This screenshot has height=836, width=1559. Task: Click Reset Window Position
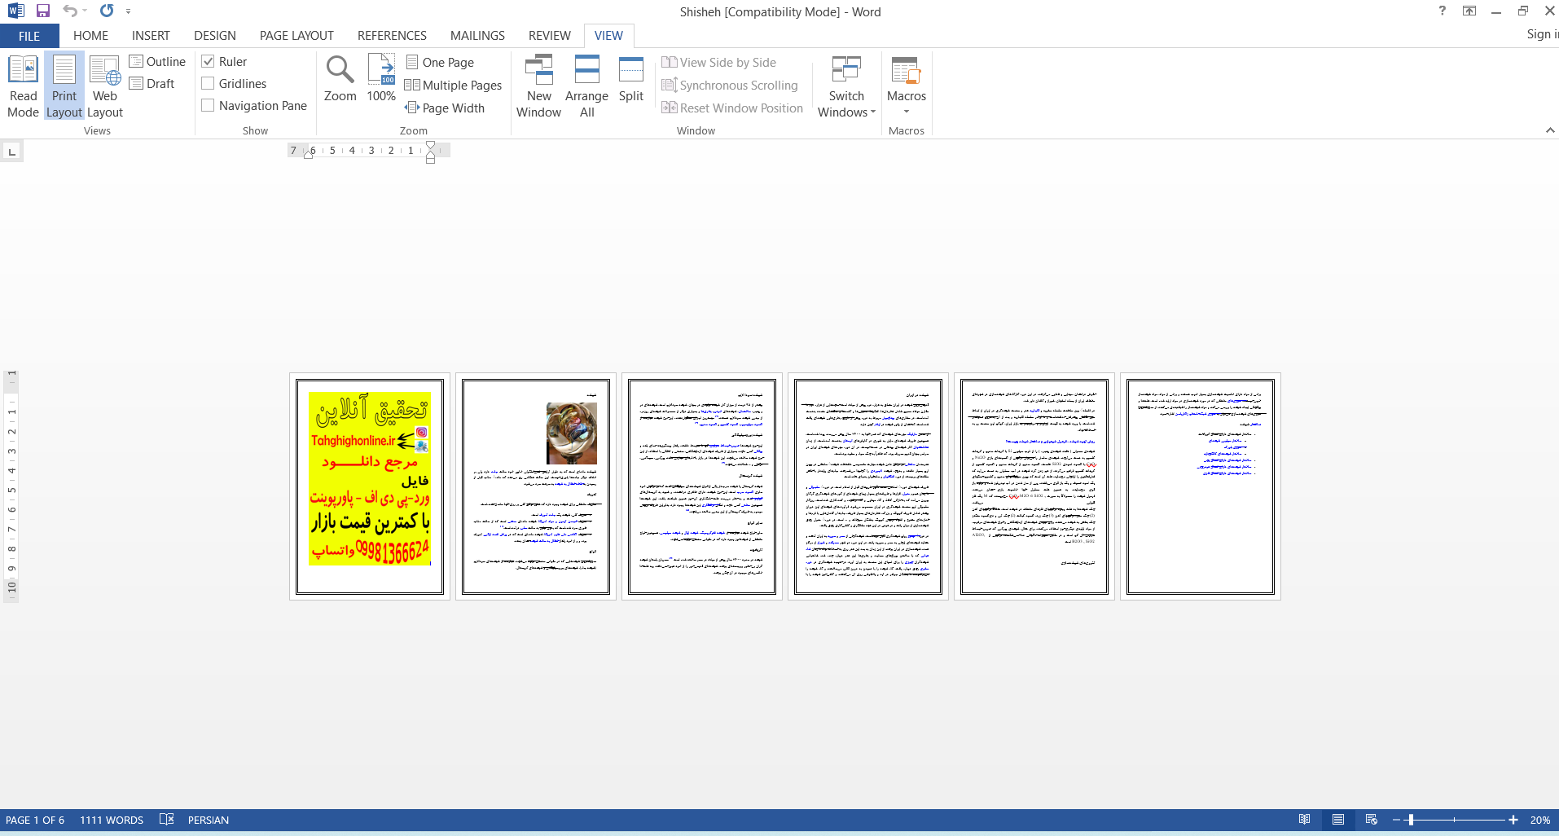tap(732, 108)
